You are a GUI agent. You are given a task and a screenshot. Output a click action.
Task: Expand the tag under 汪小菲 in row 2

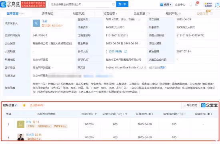pyautogui.click(x=34, y=139)
